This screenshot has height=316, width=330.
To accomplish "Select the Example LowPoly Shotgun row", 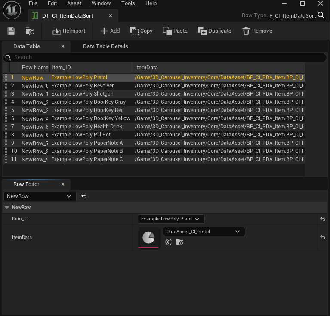I will click(154, 94).
